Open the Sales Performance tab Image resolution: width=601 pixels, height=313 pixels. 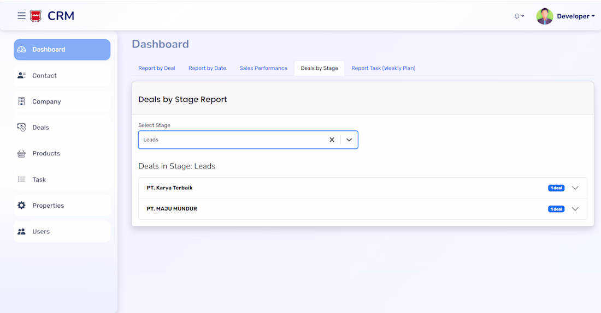(x=263, y=68)
